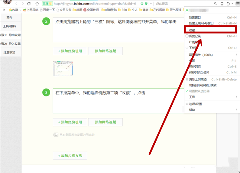Click step 2 text box

point(118,30)
